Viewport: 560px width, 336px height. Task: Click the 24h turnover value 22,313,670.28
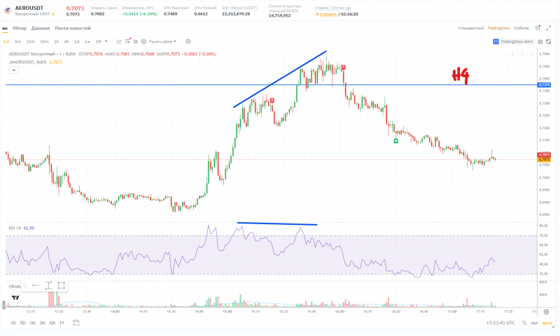click(x=236, y=14)
